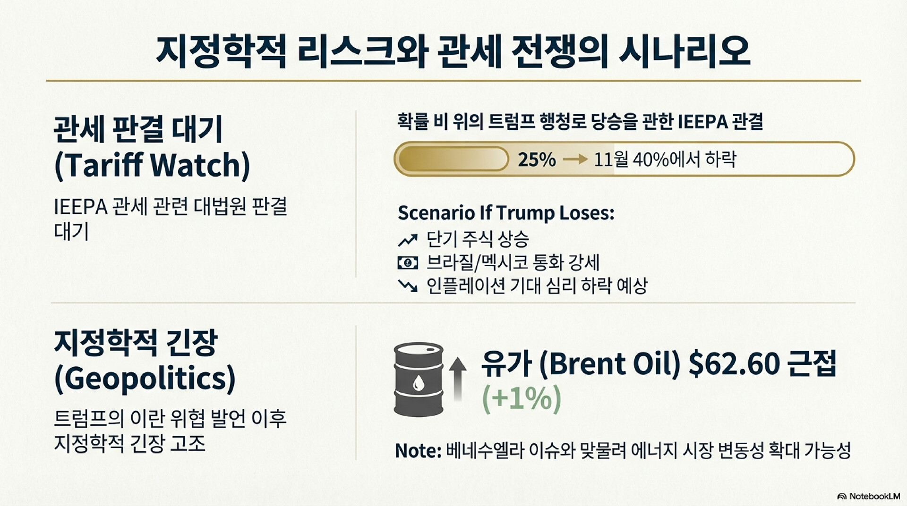Select the 관세 판결 대기 (Tariff Watch) heading
The height and width of the screenshot is (506, 907).
(153, 147)
